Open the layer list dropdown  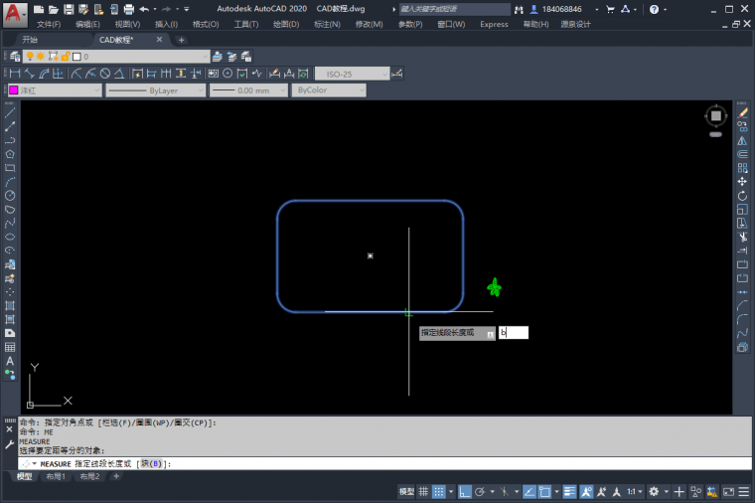pyautogui.click(x=147, y=57)
